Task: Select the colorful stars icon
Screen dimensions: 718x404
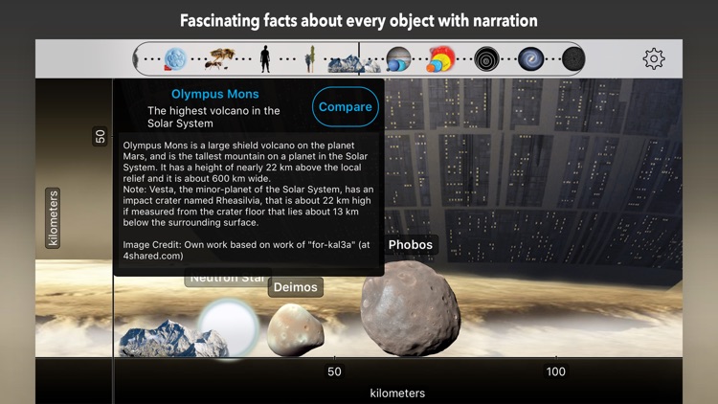Action: tap(440, 59)
